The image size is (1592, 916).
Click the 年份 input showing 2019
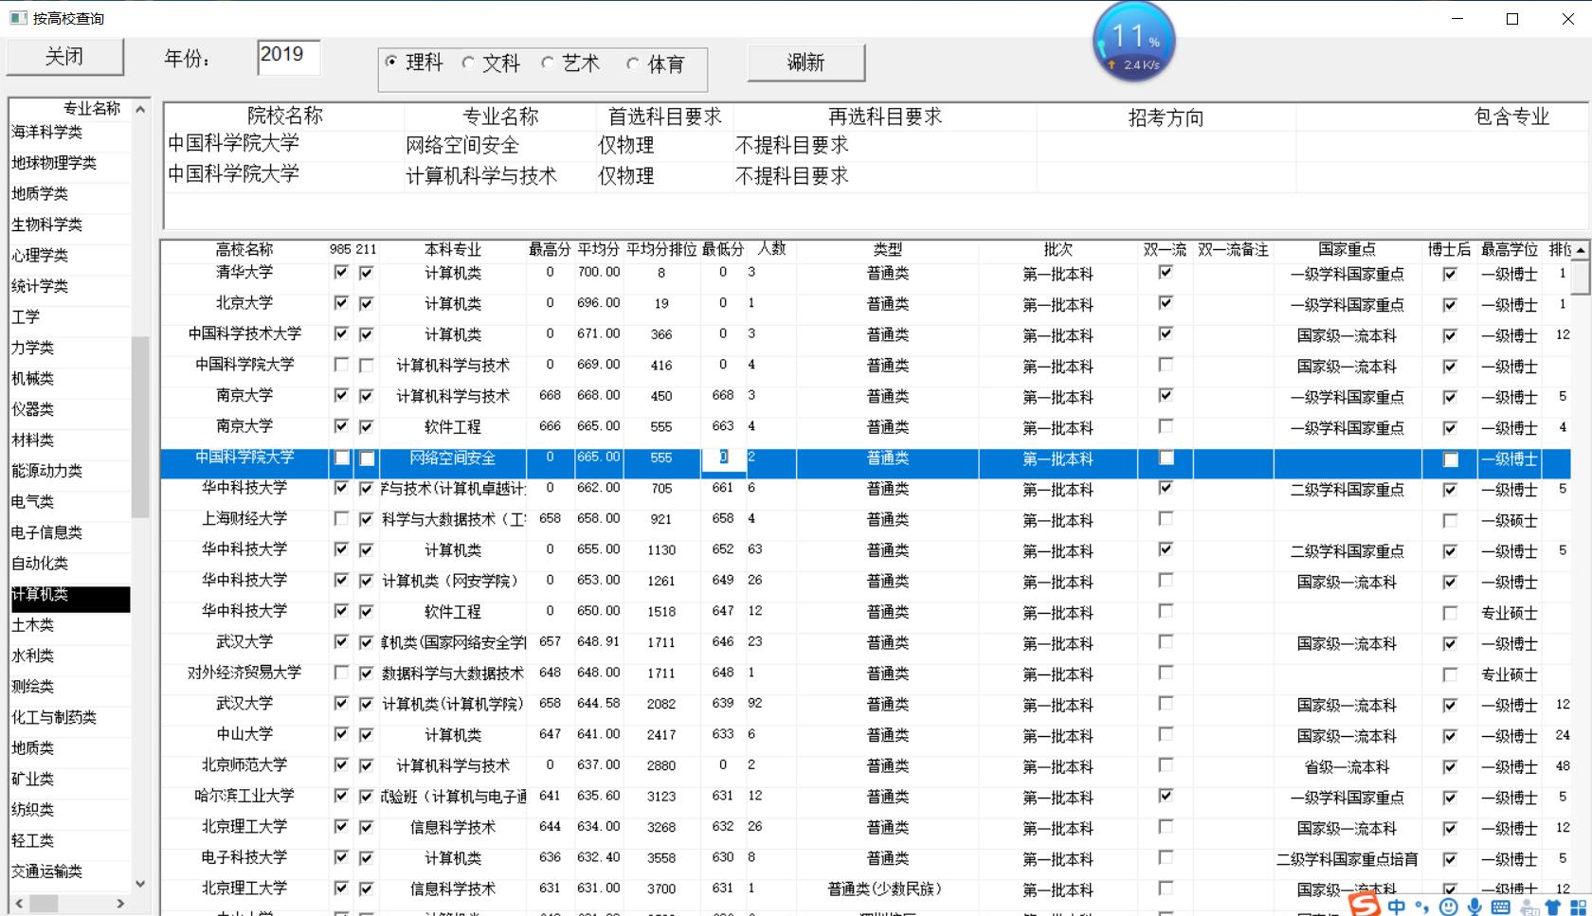point(289,58)
